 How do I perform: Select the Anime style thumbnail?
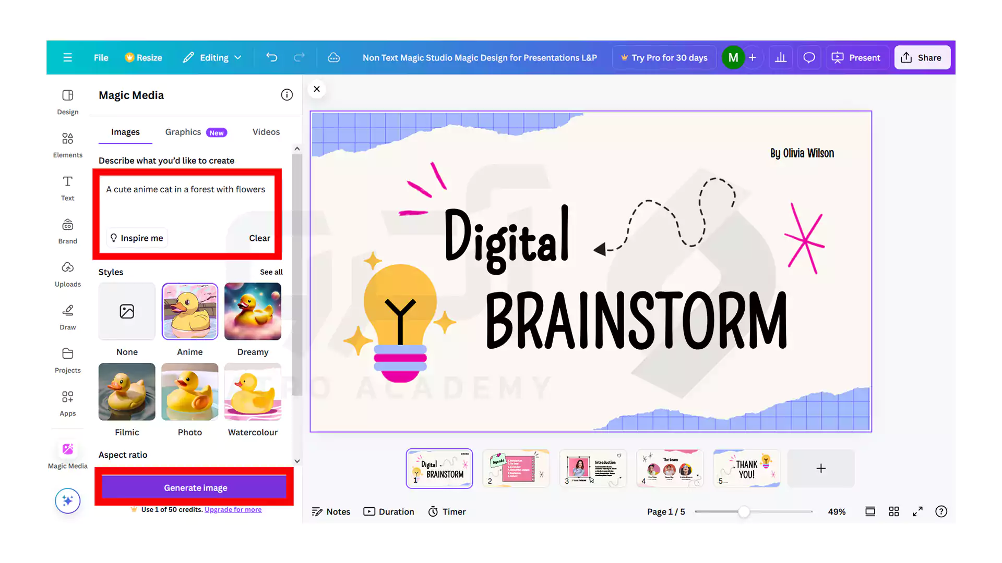189,311
